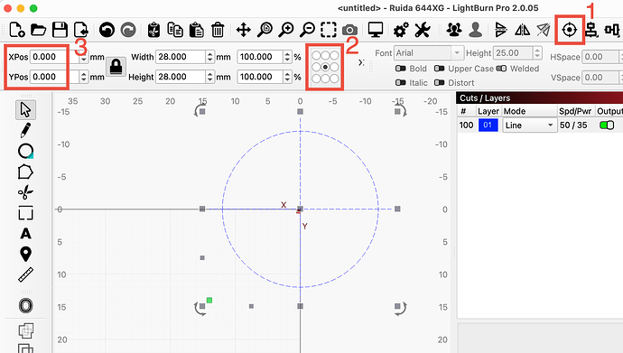Image resolution: width=623 pixels, height=353 pixels.
Task: Toggle the Bold text switch
Action: tap(401, 69)
